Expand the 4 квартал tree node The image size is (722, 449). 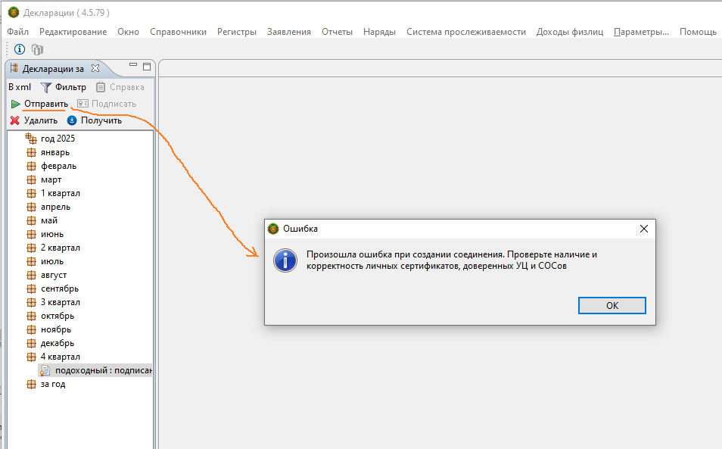[31, 357]
